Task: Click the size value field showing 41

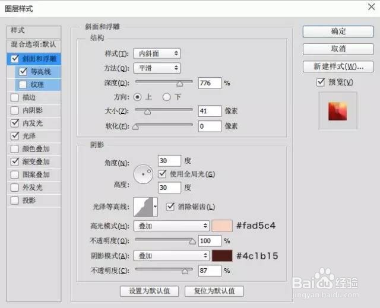Action: pos(210,111)
